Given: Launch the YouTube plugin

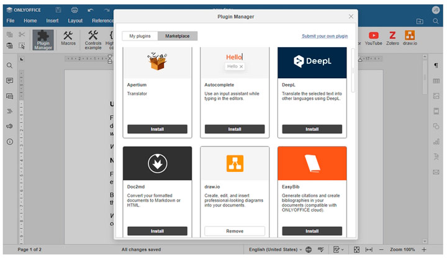Looking at the screenshot, I should (373, 38).
